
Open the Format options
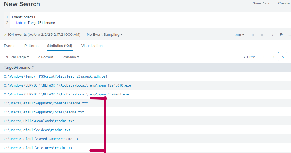(45, 57)
